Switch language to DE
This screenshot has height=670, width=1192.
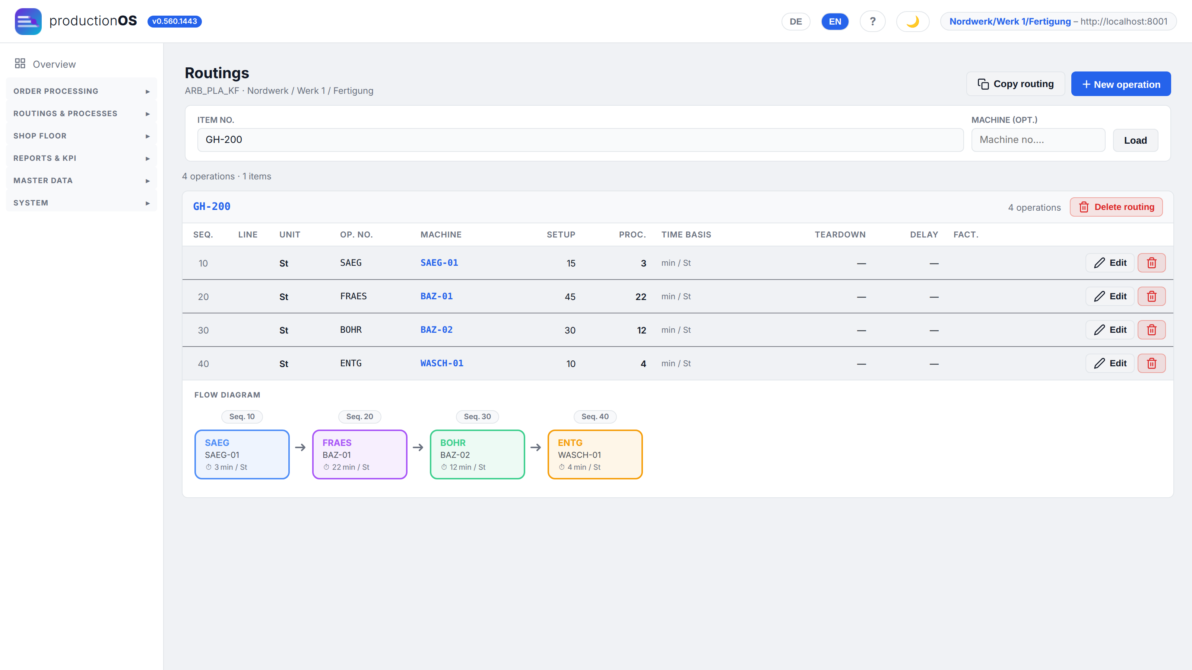795,21
